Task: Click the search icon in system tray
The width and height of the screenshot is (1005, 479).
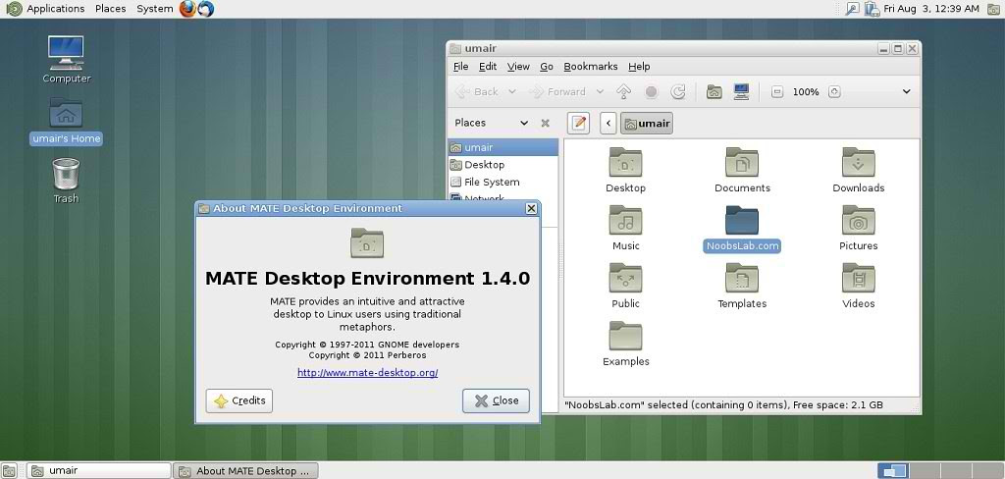Action: (x=852, y=8)
